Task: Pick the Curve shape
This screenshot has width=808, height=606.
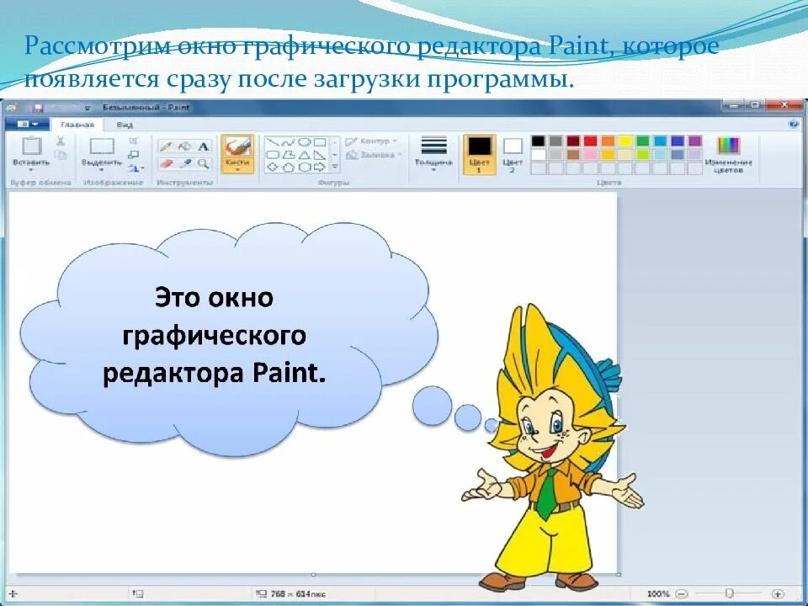Action: [x=288, y=142]
